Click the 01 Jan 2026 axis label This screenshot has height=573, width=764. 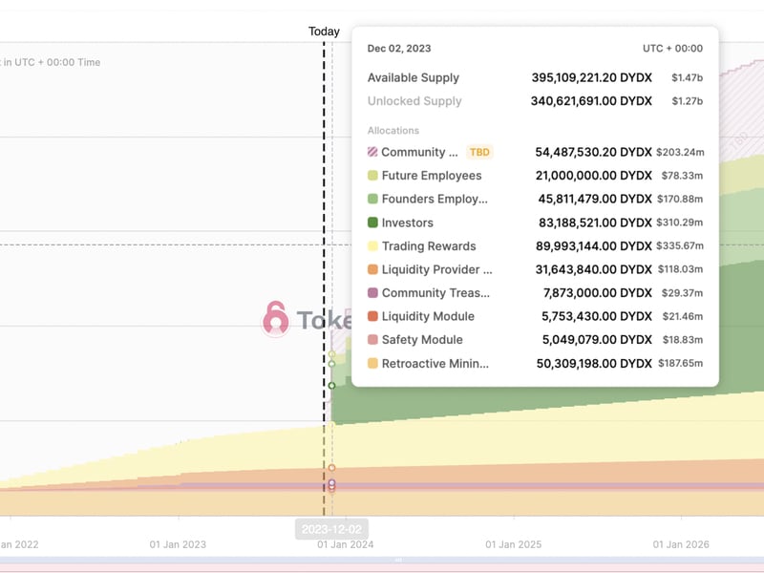pyautogui.click(x=681, y=544)
